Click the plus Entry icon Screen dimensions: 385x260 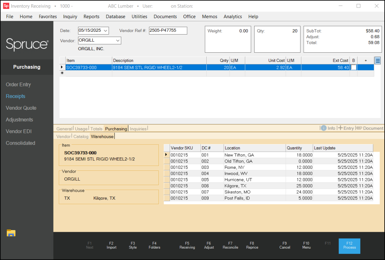(x=340, y=128)
